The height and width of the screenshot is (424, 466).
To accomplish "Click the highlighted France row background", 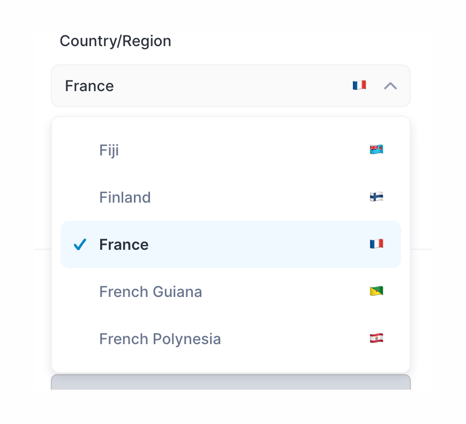I will [268, 244].
